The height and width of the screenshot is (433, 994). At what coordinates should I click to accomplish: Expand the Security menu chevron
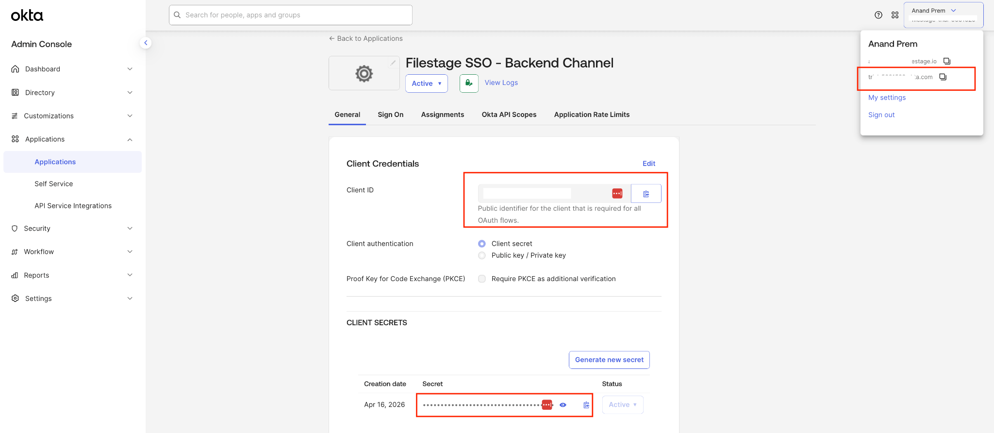point(130,228)
